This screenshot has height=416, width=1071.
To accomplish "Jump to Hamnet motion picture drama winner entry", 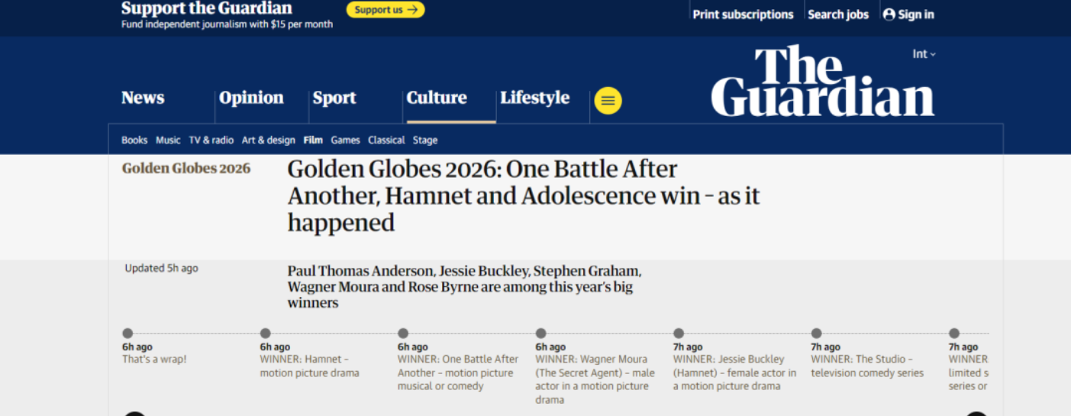I will [308, 366].
